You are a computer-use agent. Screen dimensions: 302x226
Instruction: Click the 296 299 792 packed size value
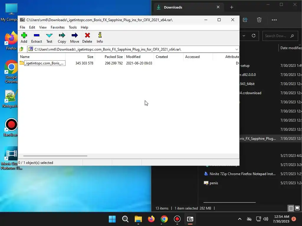click(x=114, y=63)
